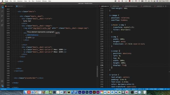Image resolution: width=170 pixels, height=95 pixels.
Task: Click the 'deals__deal--price-1' paragraph line
Action: click(x=45, y=50)
